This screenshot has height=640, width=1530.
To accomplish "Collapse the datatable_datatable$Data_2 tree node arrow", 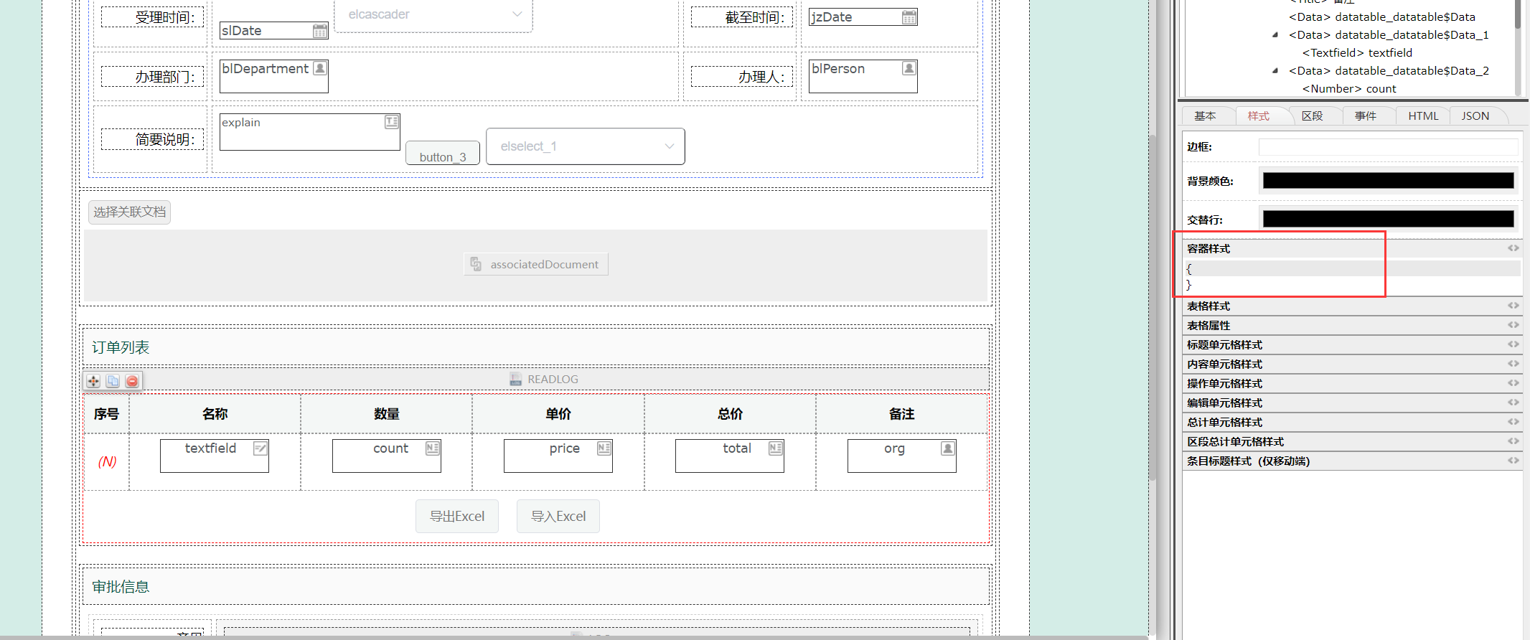I will pyautogui.click(x=1275, y=71).
